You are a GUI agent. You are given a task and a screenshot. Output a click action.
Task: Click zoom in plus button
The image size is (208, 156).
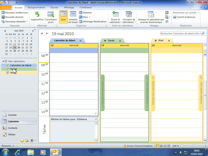tap(205, 146)
